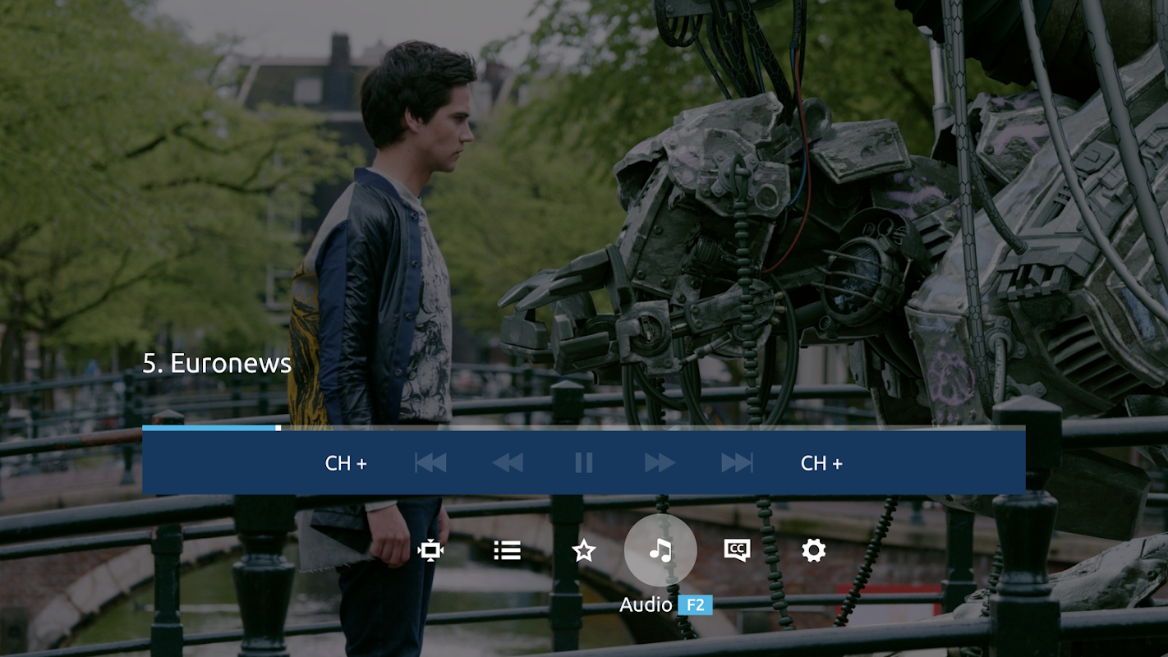Open the CC subtitles icon

[737, 550]
